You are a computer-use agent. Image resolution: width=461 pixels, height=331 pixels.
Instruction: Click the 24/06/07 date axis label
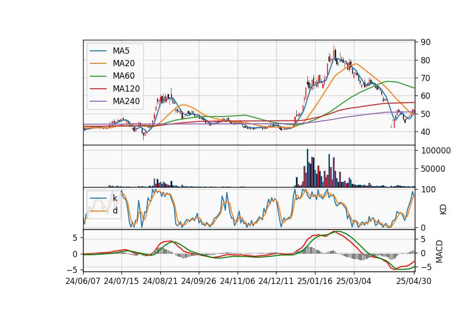tap(83, 281)
